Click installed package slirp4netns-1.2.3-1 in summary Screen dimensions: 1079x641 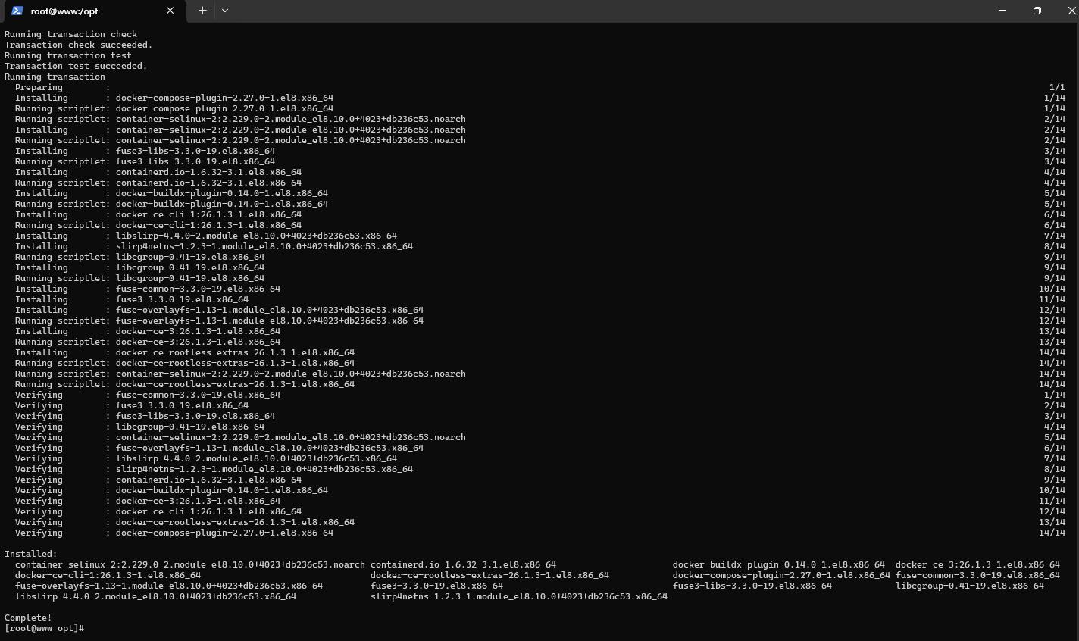pyautogui.click(x=519, y=596)
